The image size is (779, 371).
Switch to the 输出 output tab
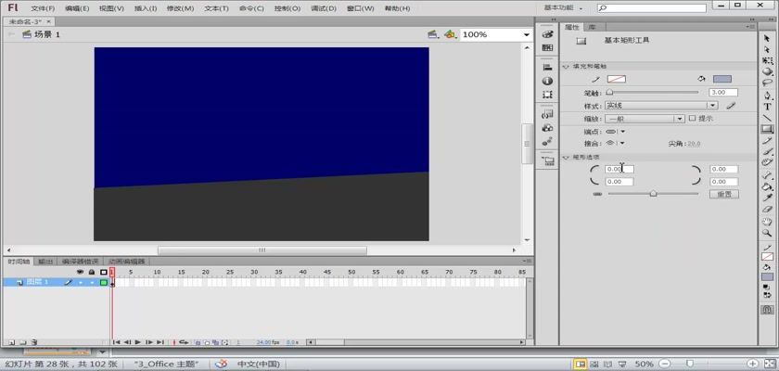tap(46, 262)
